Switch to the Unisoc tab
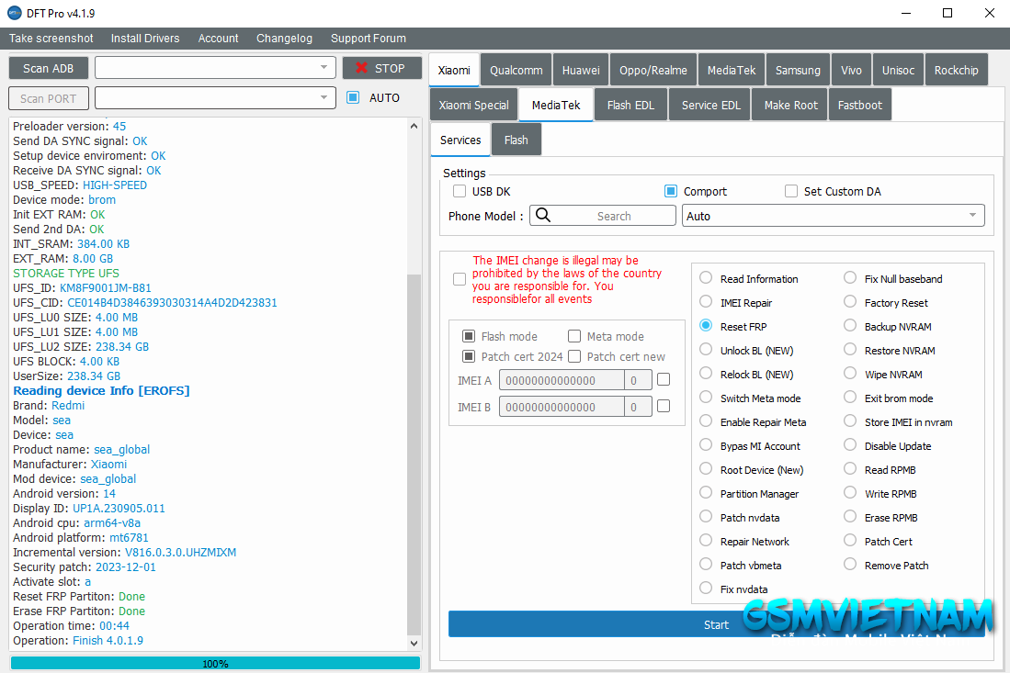 click(x=898, y=70)
